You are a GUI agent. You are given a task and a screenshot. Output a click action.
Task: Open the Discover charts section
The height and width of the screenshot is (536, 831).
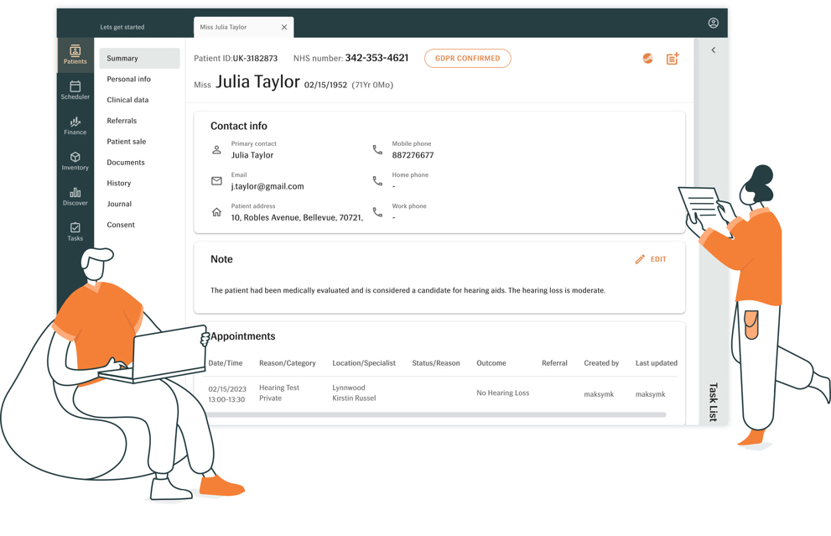click(75, 196)
